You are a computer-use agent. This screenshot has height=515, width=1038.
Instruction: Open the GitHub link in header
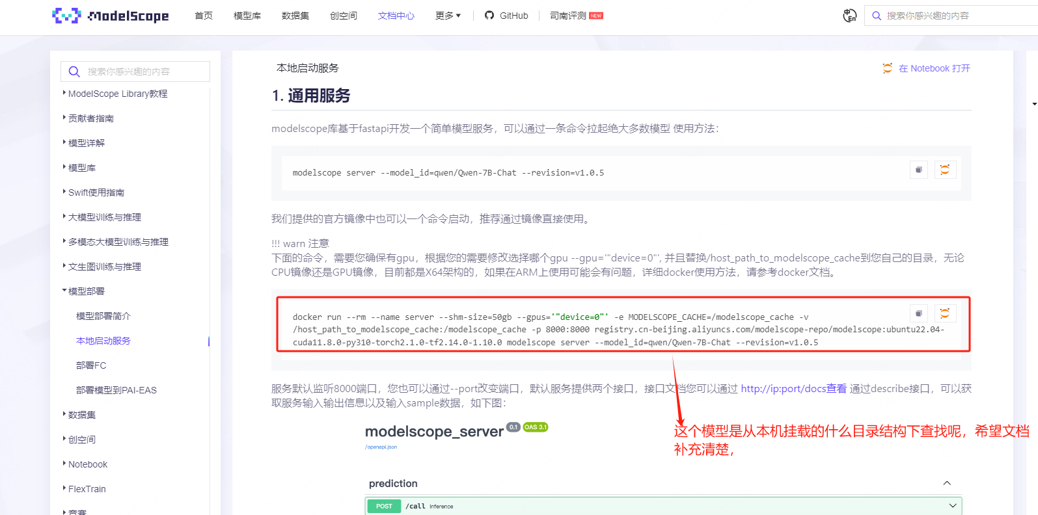[506, 16]
